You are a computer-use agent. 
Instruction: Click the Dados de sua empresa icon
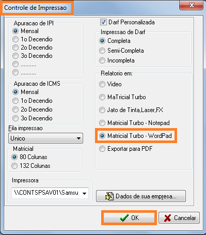109,196
